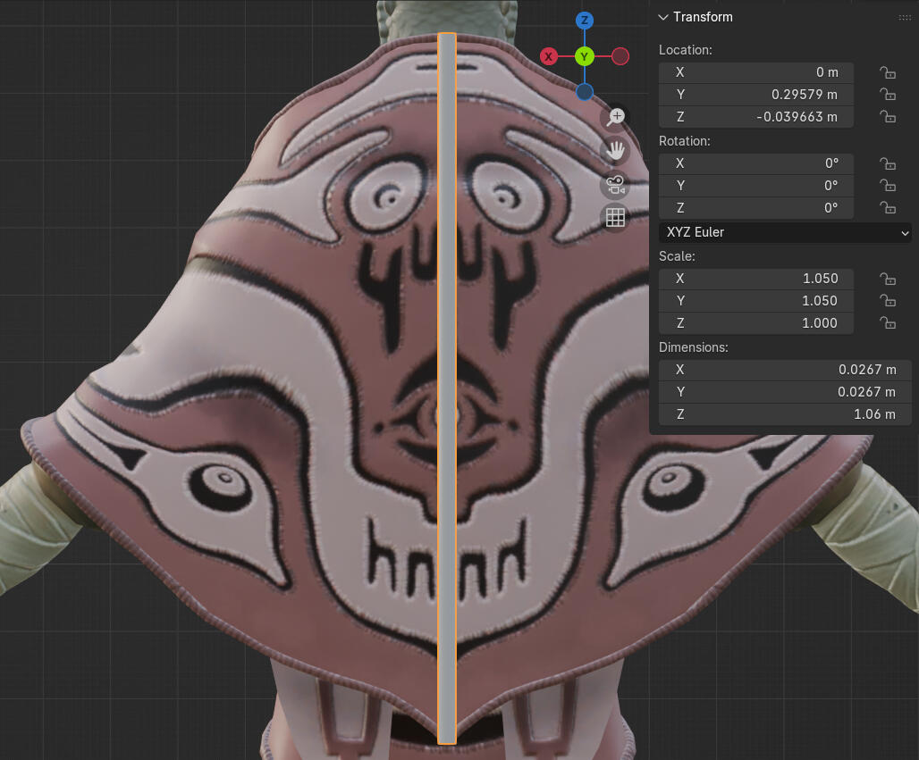Image resolution: width=919 pixels, height=760 pixels.
Task: Click the Scale X value slider field
Action: [755, 279]
